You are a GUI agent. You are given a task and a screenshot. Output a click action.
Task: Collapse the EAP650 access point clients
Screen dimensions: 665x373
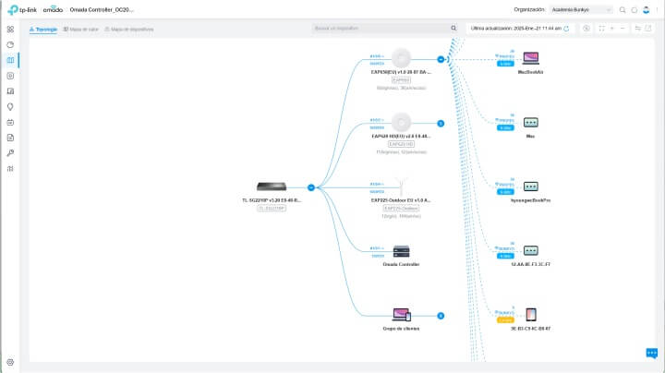[x=441, y=59]
